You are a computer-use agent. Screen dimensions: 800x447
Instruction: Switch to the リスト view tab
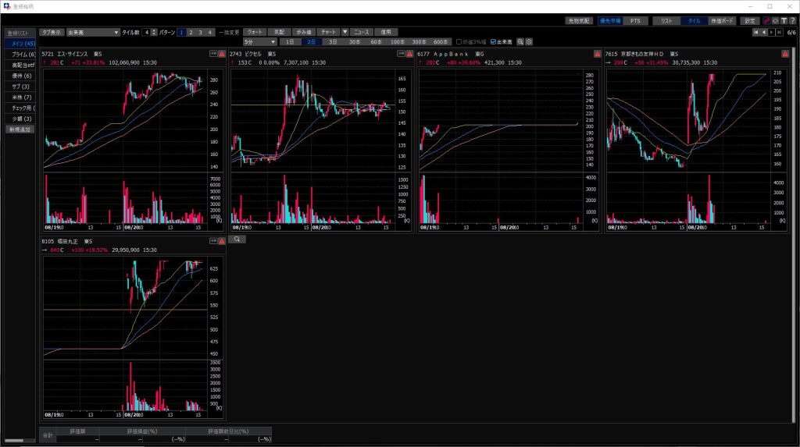coord(666,21)
